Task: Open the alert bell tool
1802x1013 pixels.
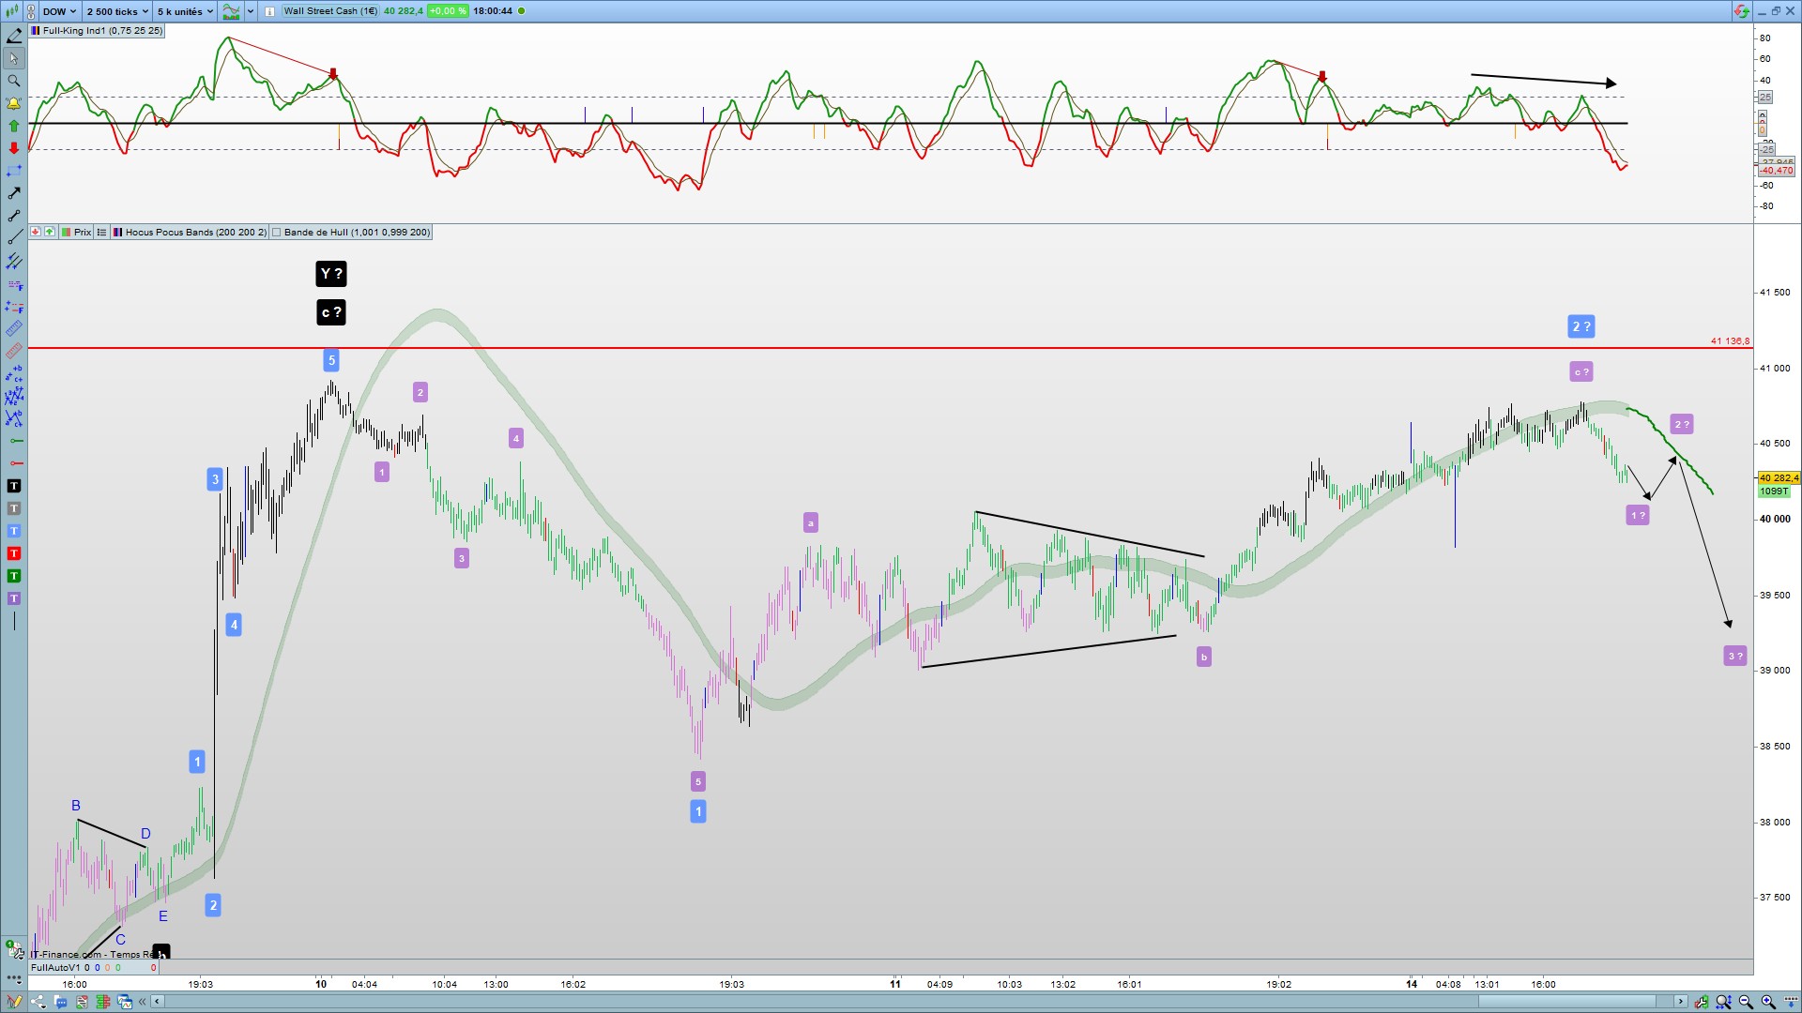Action: (x=14, y=103)
